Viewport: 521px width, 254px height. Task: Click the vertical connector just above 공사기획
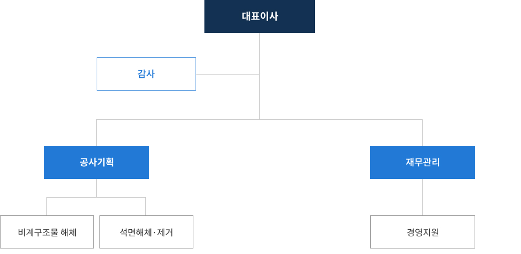[96, 133]
